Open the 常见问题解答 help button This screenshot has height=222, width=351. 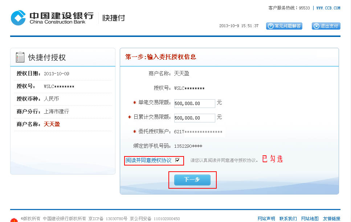[284, 26]
